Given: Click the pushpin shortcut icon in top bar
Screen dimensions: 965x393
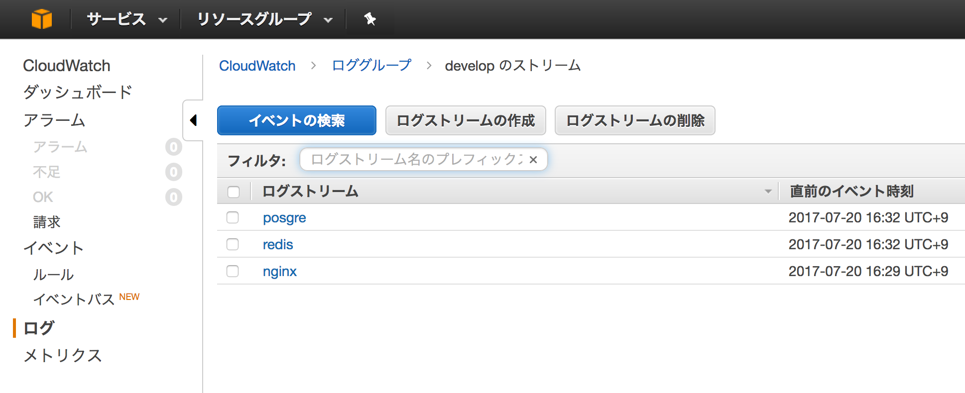Looking at the screenshot, I should coord(369,19).
